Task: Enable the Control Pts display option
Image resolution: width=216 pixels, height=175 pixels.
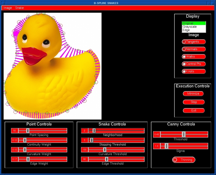Action: point(194,64)
